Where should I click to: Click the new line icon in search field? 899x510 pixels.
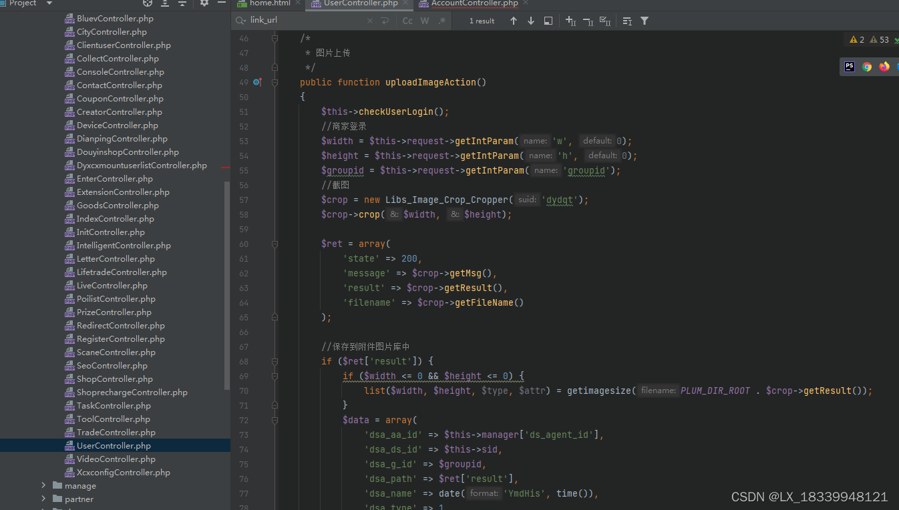tap(385, 21)
